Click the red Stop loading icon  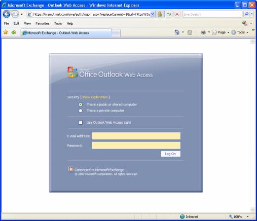(177, 14)
